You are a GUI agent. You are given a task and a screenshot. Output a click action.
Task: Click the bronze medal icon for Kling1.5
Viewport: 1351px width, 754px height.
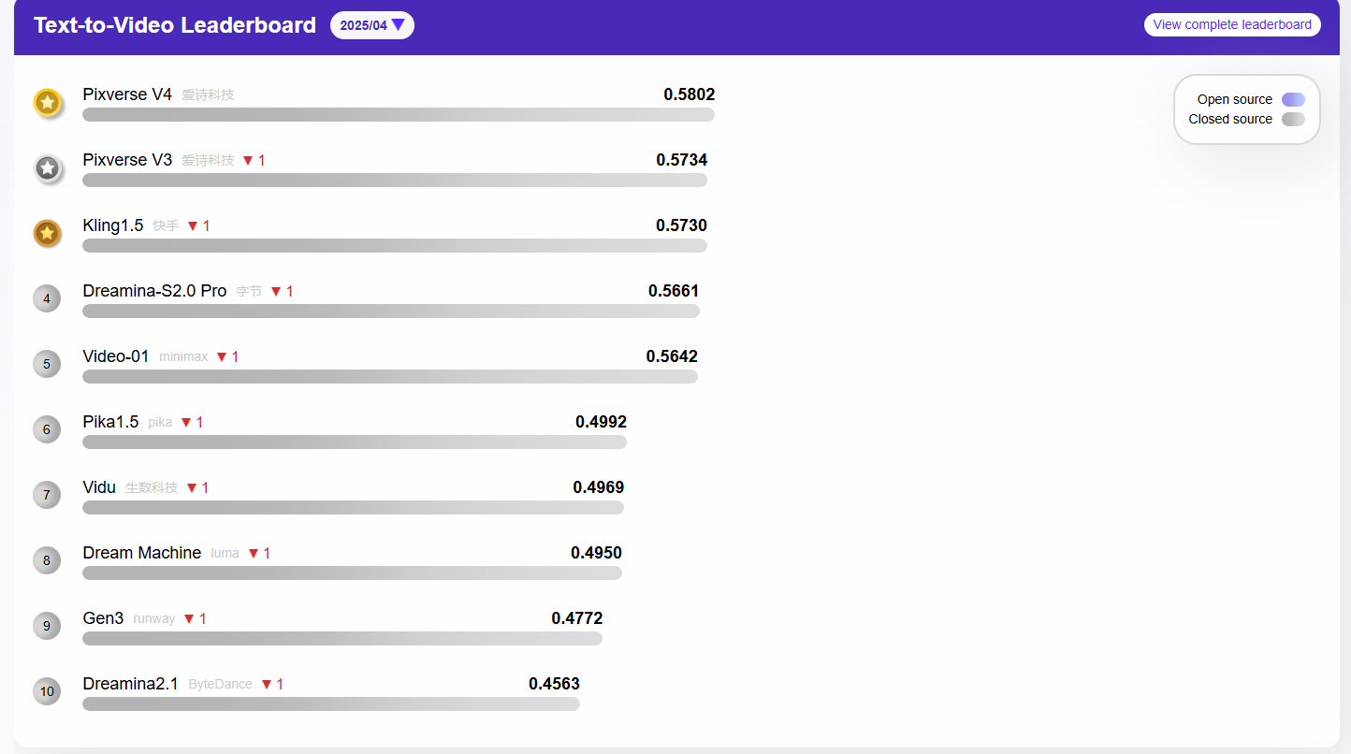coord(48,234)
